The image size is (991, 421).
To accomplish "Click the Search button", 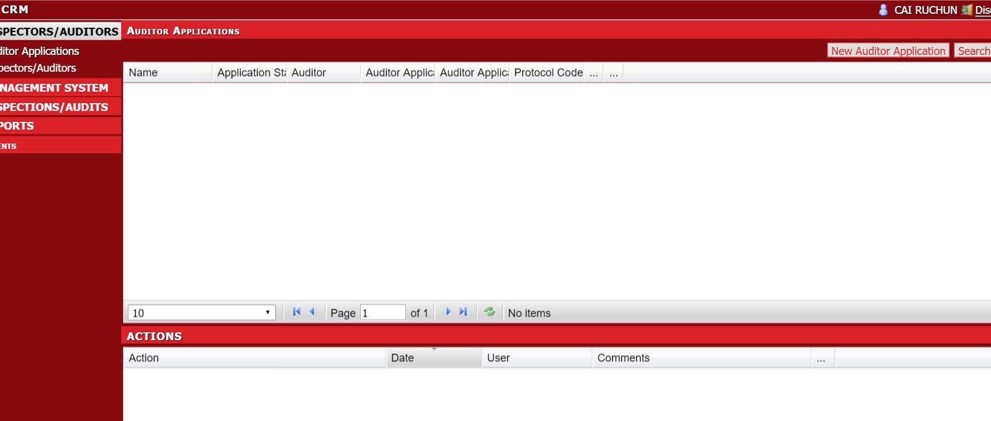I will (973, 51).
